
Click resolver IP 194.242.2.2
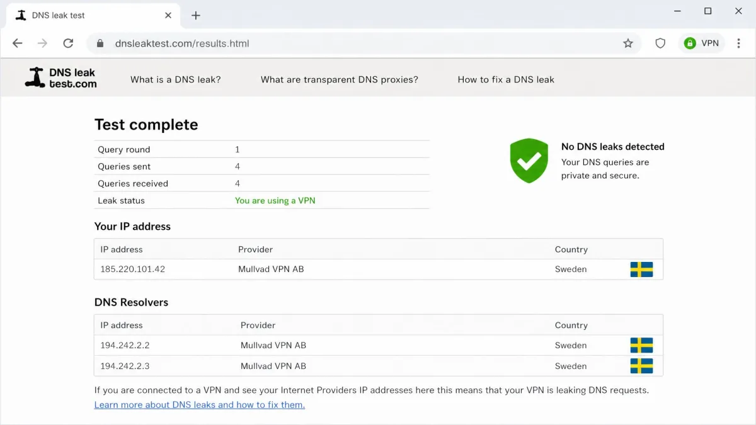click(125, 345)
